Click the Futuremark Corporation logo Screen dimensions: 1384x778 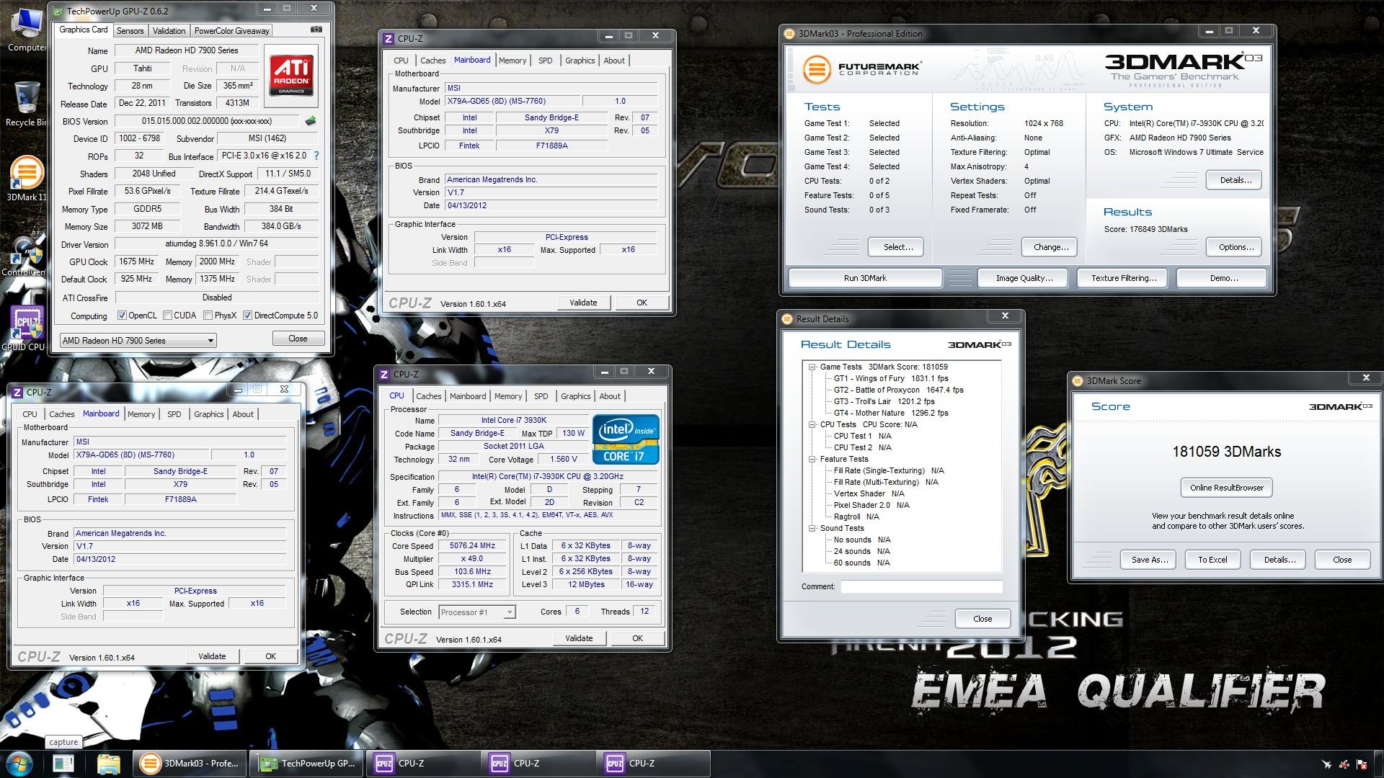tap(862, 69)
